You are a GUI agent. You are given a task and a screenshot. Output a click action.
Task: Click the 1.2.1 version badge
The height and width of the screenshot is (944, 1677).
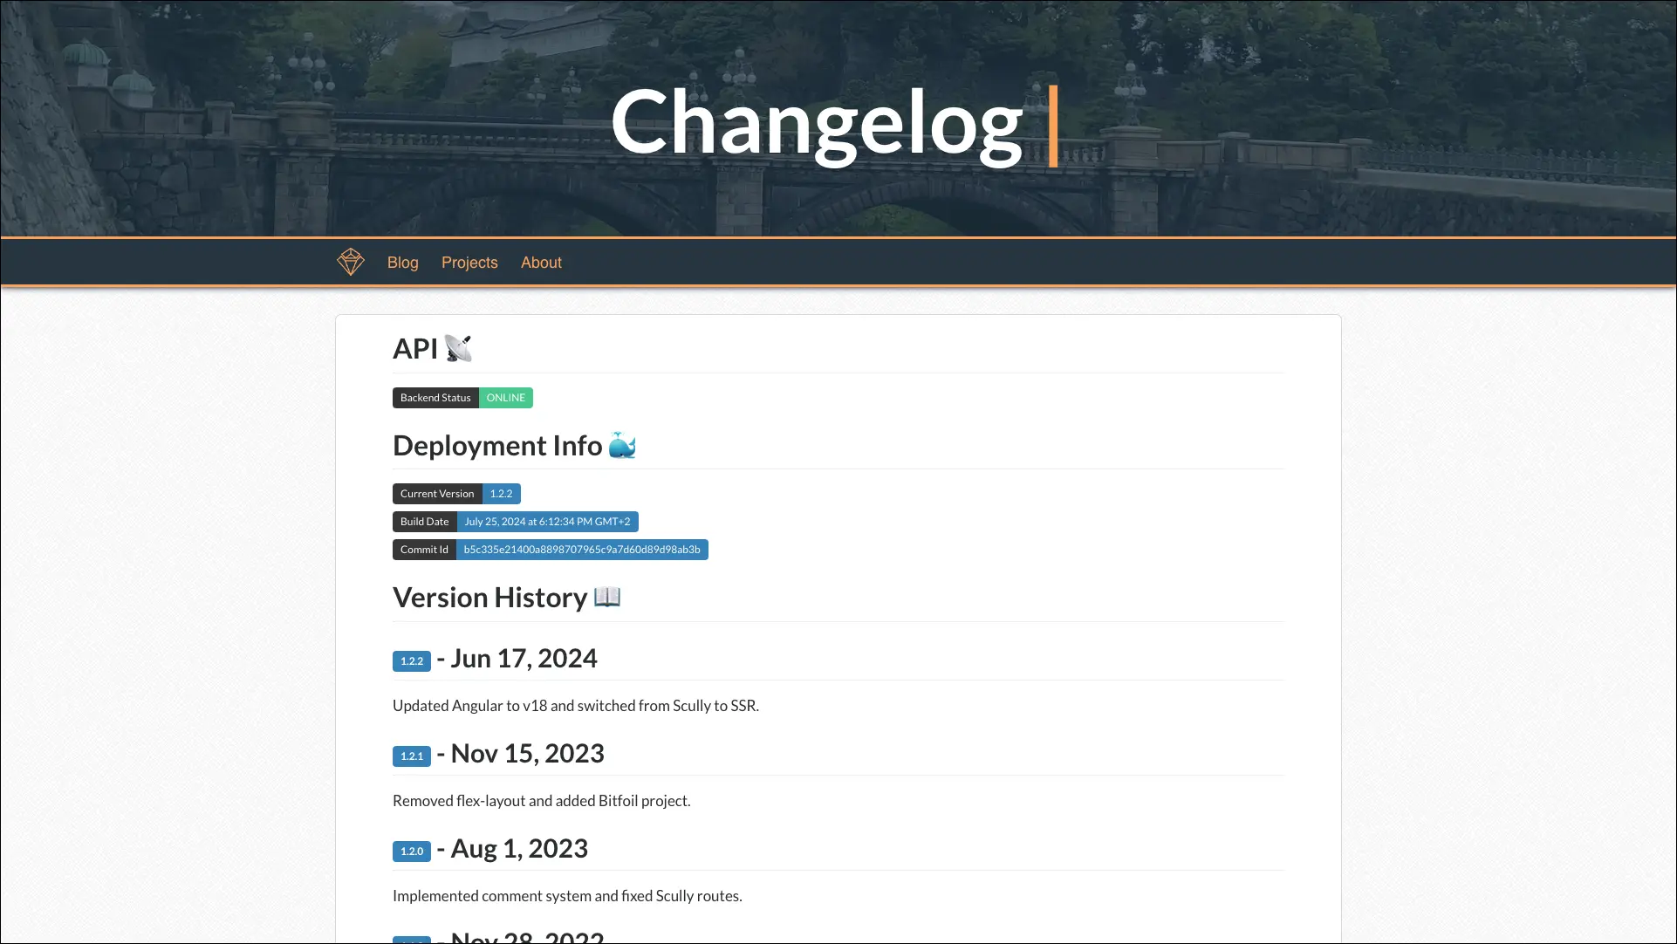point(411,756)
